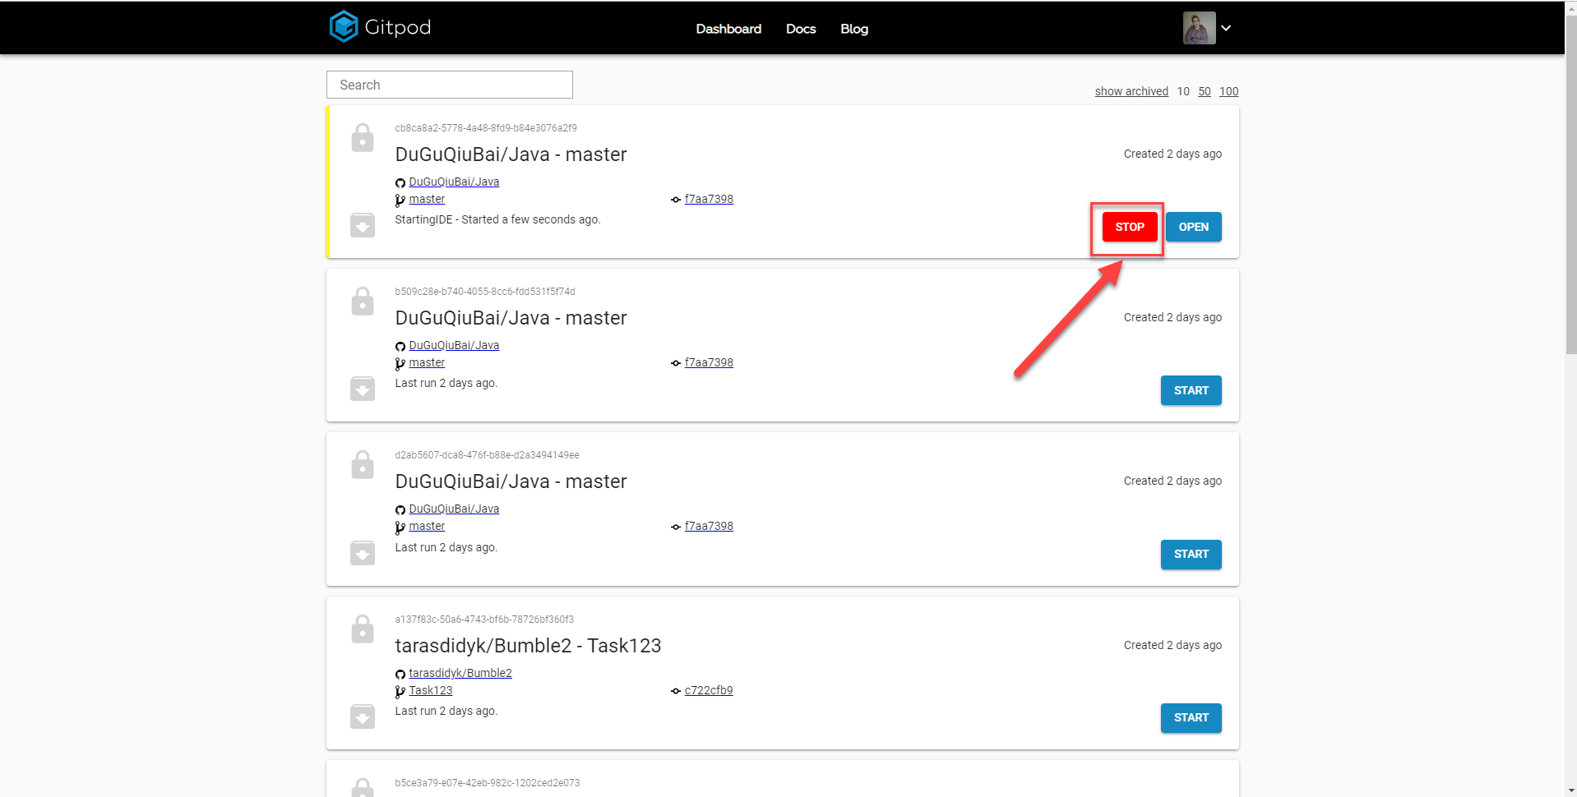
Task: Open the Docs menu item
Action: pos(801,29)
